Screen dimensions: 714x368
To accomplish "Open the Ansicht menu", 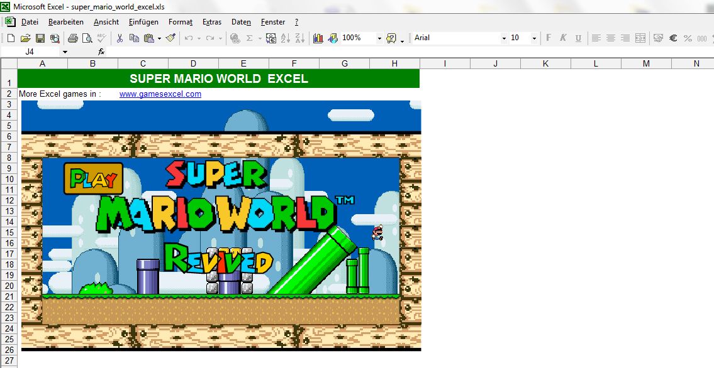I will coord(106,22).
